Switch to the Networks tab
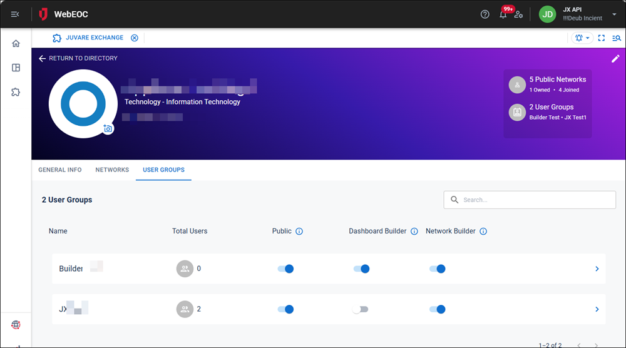Viewport: 626px width, 348px height. (112, 170)
